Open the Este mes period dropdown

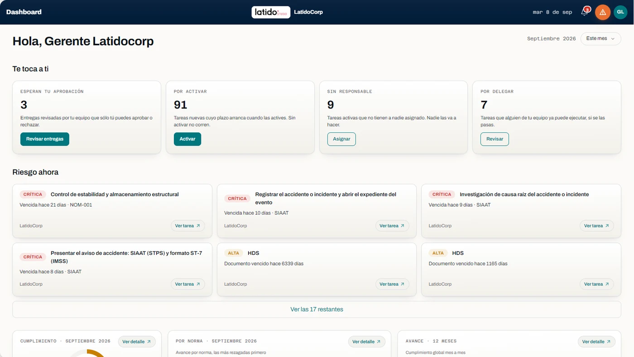click(600, 38)
